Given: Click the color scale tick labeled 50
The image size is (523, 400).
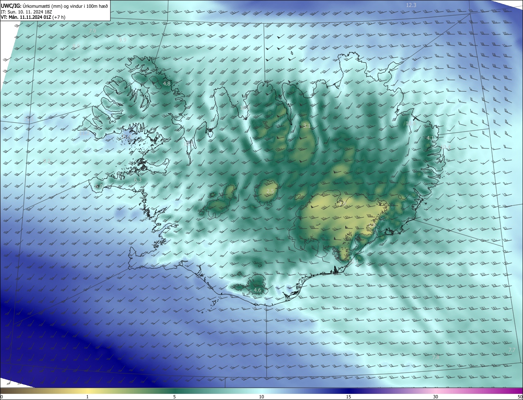Looking at the screenshot, I should [520, 397].
